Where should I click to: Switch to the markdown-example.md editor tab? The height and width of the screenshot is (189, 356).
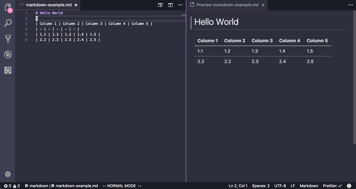pos(49,5)
